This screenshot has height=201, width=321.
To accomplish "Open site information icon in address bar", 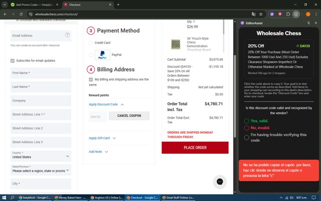I will point(31,14).
